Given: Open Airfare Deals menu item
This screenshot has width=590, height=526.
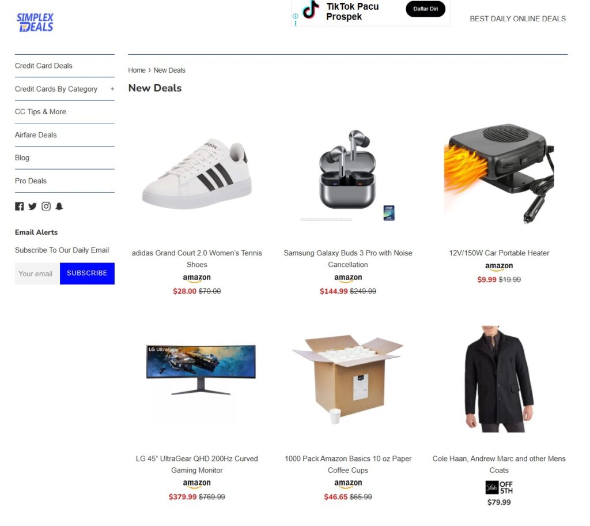Looking at the screenshot, I should [x=36, y=135].
